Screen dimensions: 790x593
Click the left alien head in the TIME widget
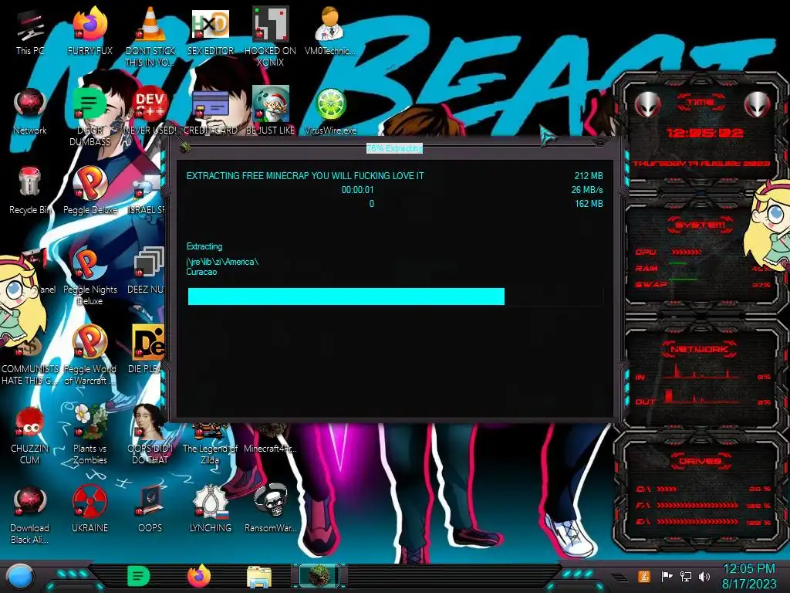click(x=647, y=104)
